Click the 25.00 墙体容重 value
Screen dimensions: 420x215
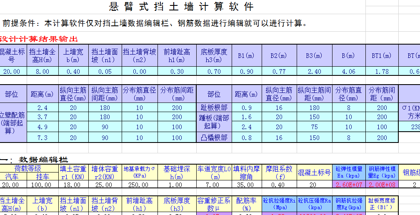pyautogui.click(x=105, y=185)
